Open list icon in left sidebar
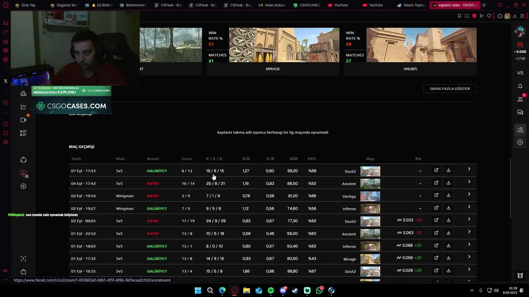The height and width of the screenshot is (297, 529). pyautogui.click(x=24, y=133)
